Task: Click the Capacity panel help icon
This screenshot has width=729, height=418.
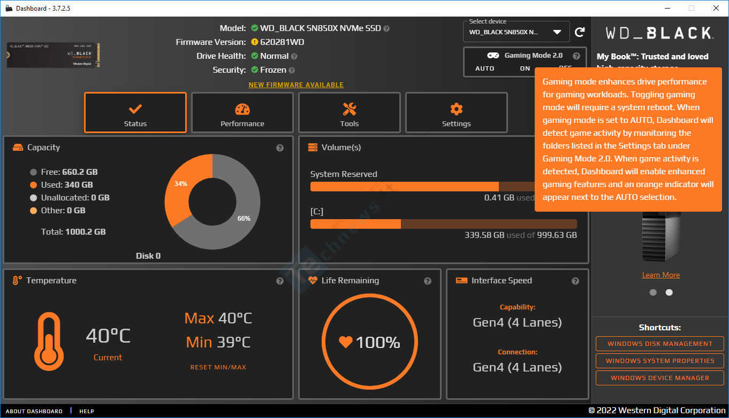Action: [280, 148]
